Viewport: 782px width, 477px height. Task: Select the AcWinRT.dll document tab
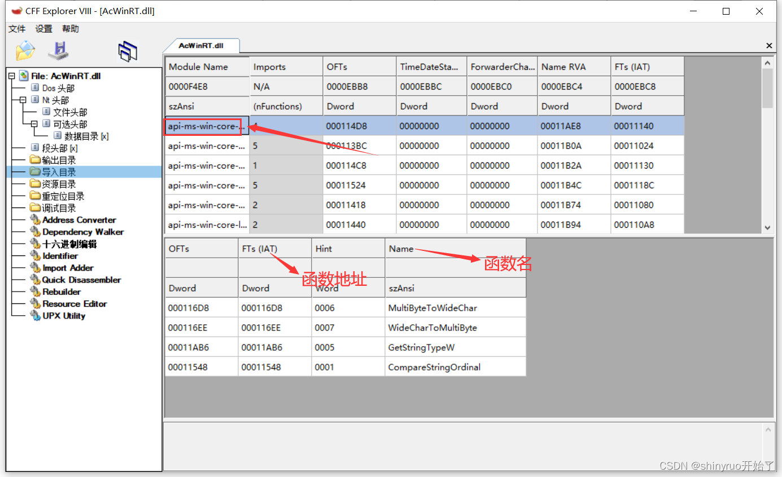click(202, 46)
